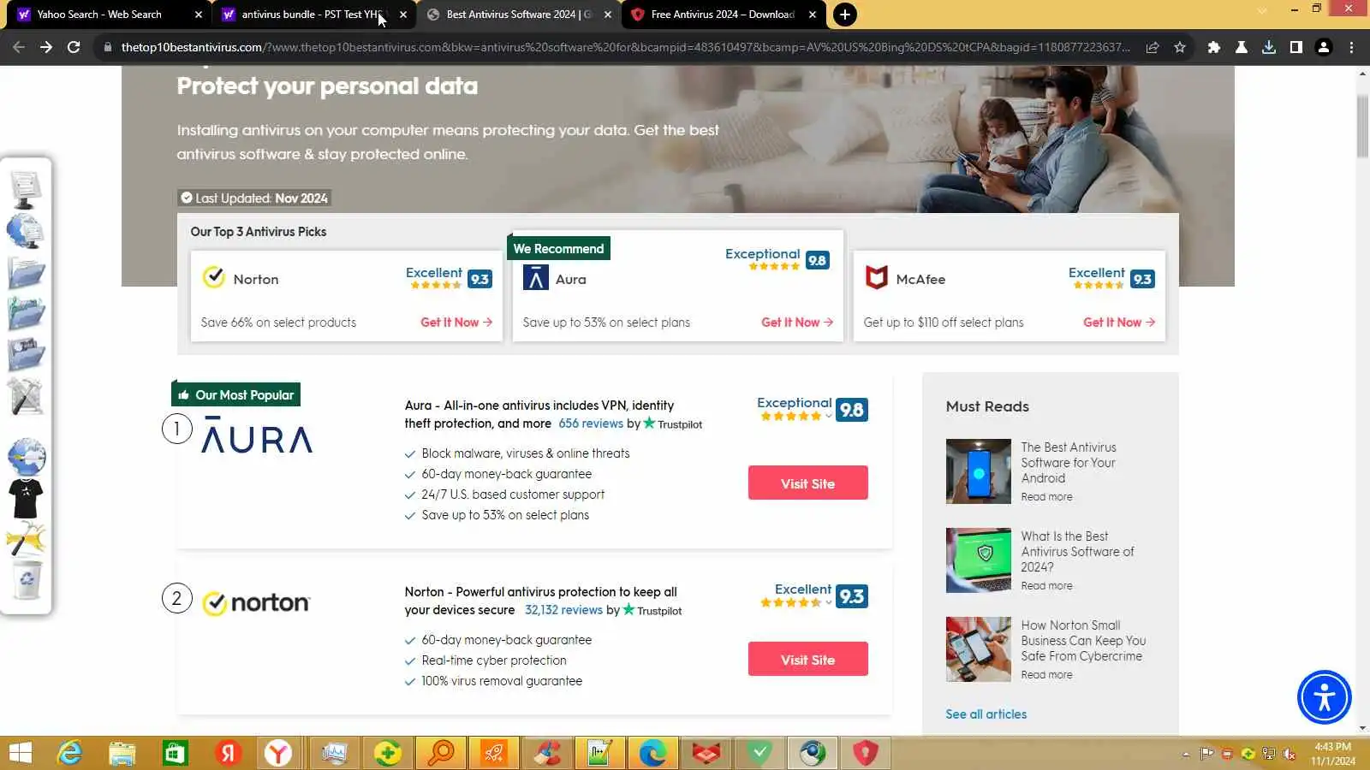Click Get It Now for Norton
1370x770 pixels.
pyautogui.click(x=456, y=323)
